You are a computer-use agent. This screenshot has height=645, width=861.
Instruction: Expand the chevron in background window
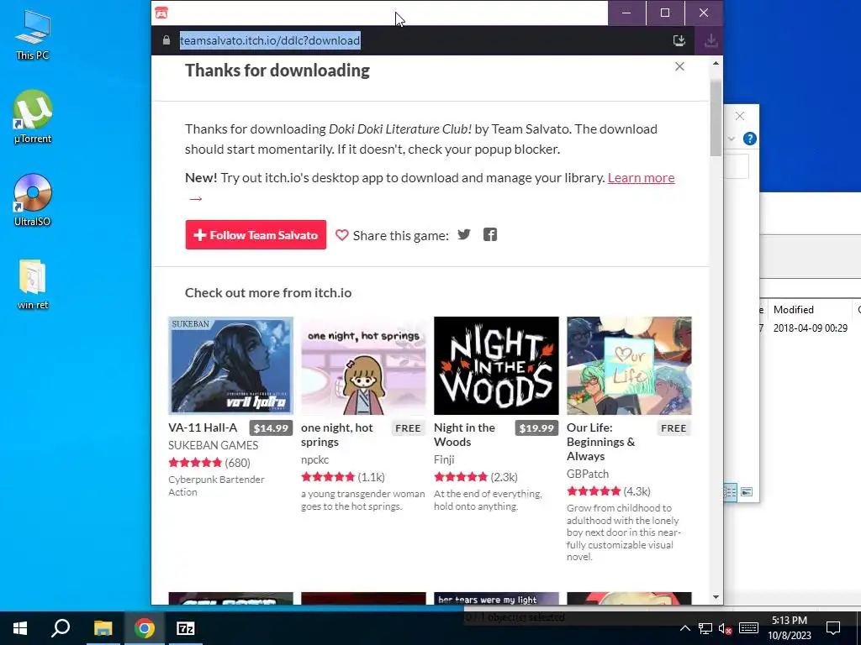731,139
